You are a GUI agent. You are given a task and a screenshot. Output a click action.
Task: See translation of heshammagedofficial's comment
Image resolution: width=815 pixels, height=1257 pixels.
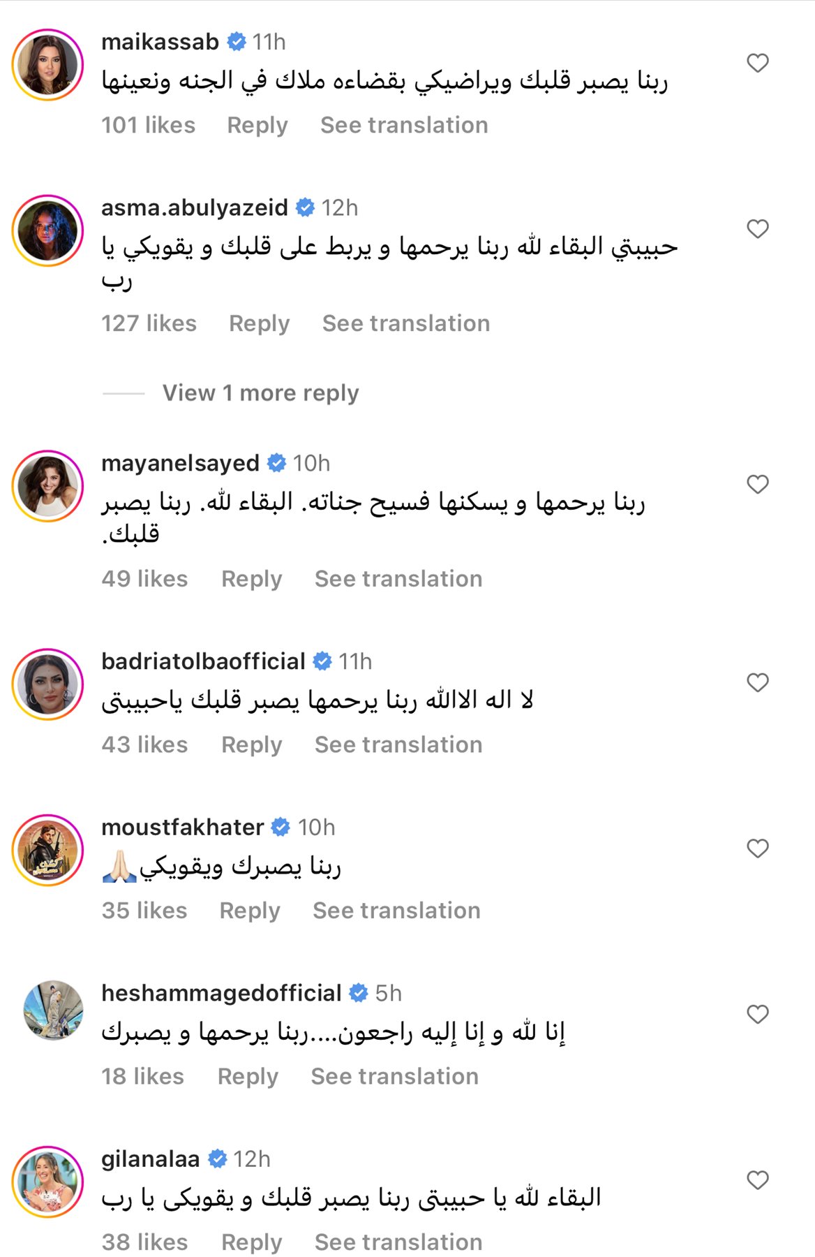pos(394,1076)
